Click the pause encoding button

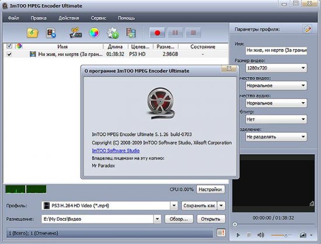pyautogui.click(x=175, y=33)
